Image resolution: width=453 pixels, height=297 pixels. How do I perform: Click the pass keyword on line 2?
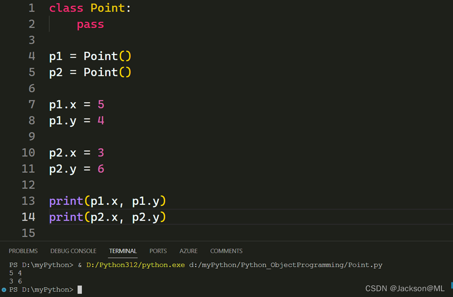[90, 24]
